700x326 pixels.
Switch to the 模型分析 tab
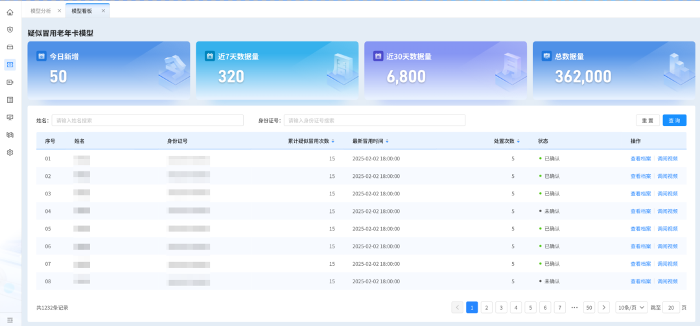40,11
